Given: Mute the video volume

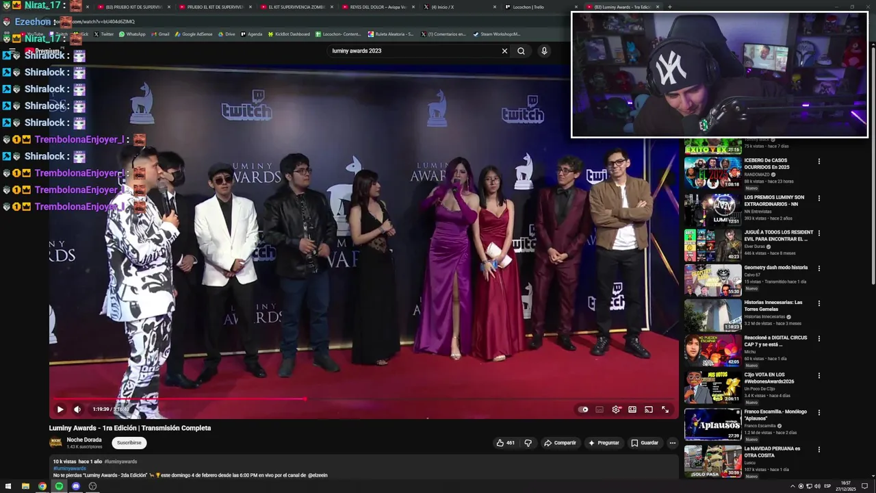Looking at the screenshot, I should coord(77,409).
